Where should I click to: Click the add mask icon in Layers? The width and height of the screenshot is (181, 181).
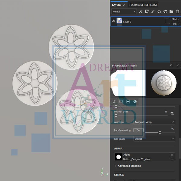(147, 11)
